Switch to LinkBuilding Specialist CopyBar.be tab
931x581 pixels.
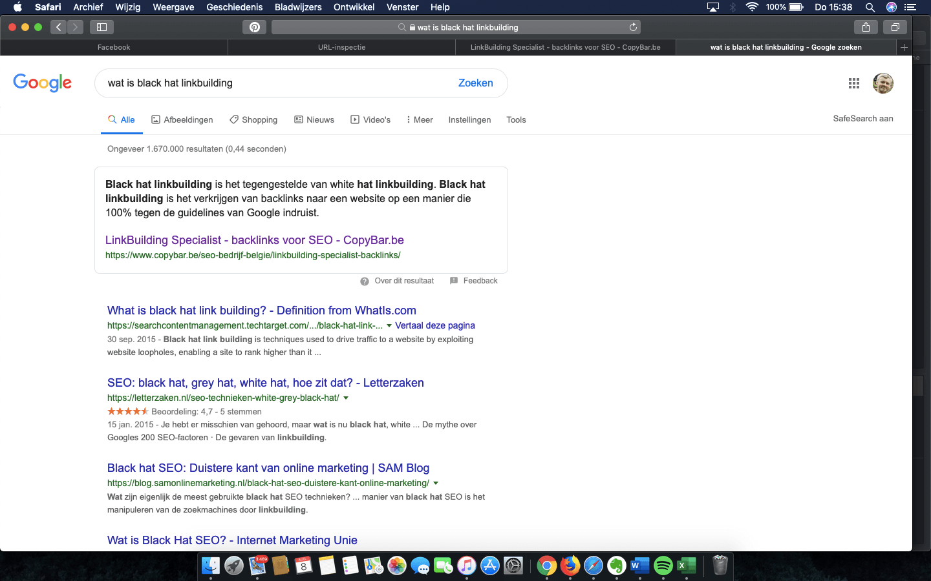point(566,47)
